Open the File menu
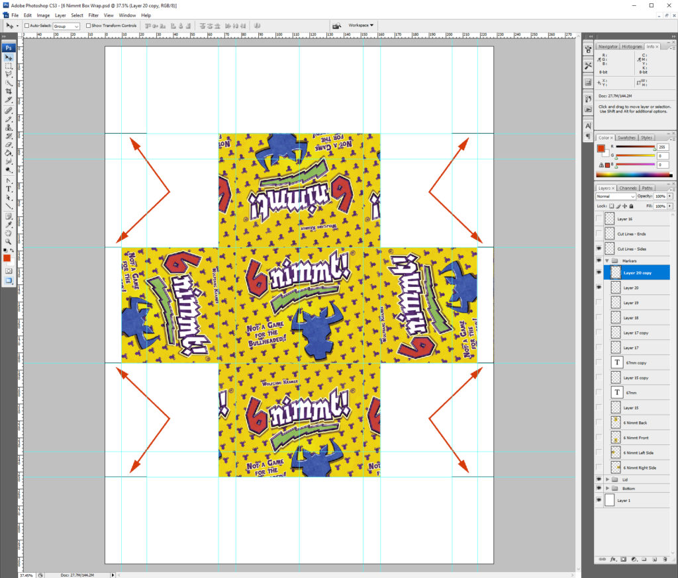The height and width of the screenshot is (578, 678). [15, 15]
